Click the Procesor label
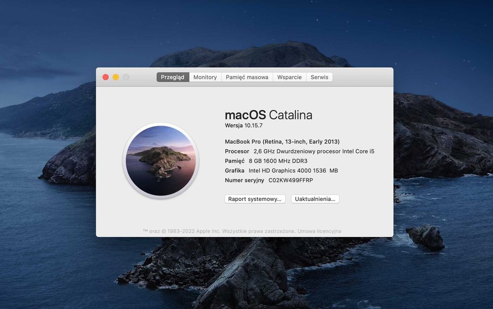The height and width of the screenshot is (309, 493). pos(237,151)
